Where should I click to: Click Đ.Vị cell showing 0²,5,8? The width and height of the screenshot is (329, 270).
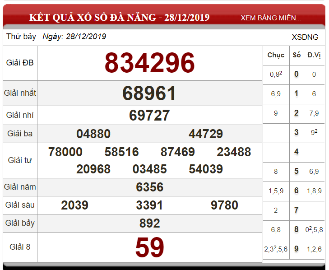[314, 229]
